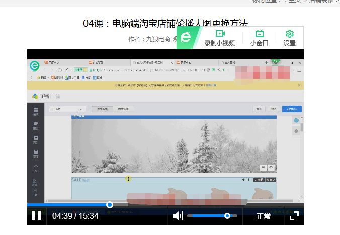The height and width of the screenshot is (235, 340).
Task: In the video, click carousel indicator 01
Action: point(263,167)
